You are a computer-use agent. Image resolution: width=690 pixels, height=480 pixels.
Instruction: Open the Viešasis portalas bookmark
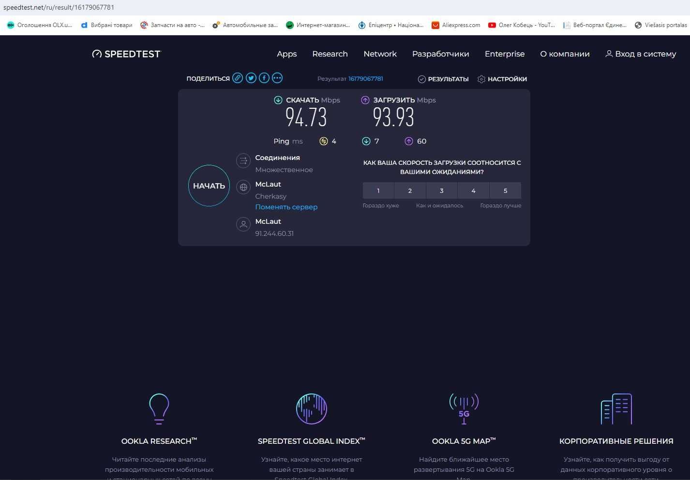(660, 25)
